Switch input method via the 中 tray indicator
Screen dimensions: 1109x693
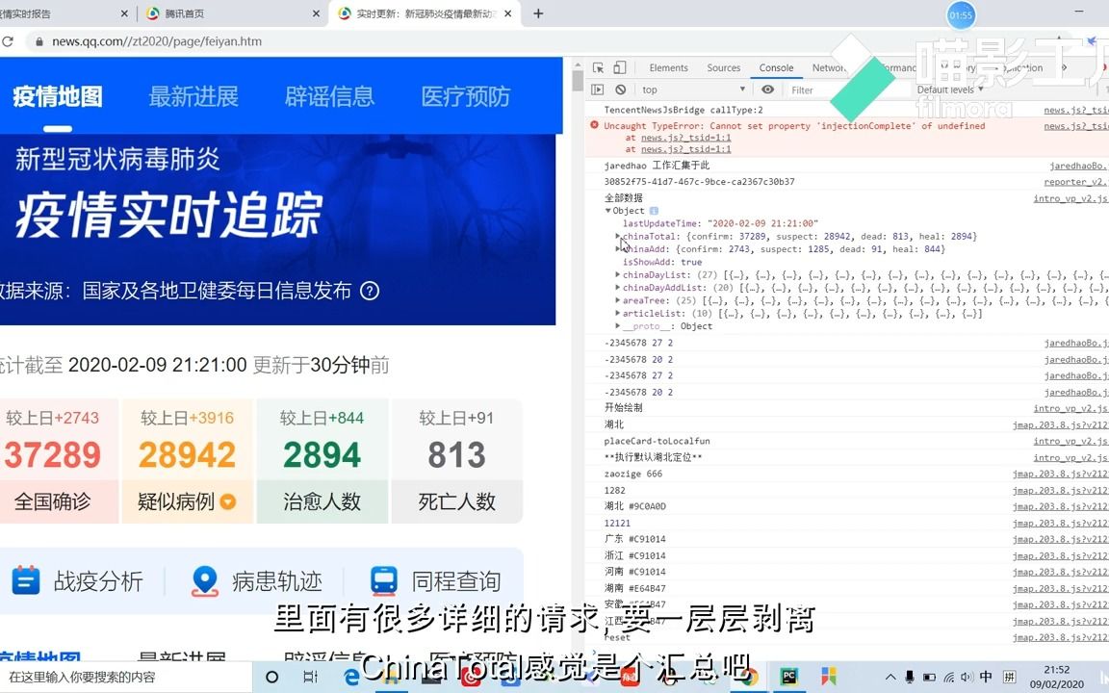985,676
